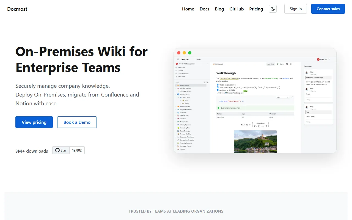Toggle dark mode with the moon icon
The image size is (352, 220).
click(273, 9)
